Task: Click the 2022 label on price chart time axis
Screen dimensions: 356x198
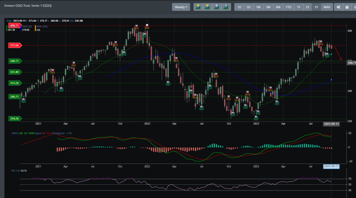Action: 147,124
